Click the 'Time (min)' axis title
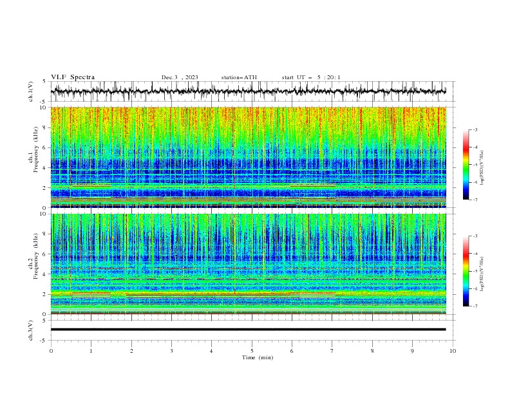The width and height of the screenshot is (510, 394). click(258, 357)
